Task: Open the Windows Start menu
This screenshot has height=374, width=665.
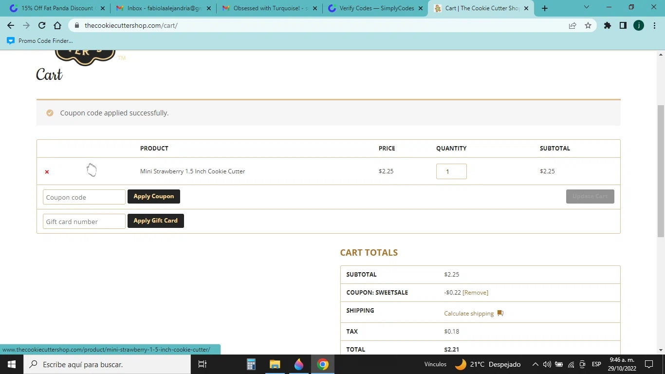Action: point(12,364)
